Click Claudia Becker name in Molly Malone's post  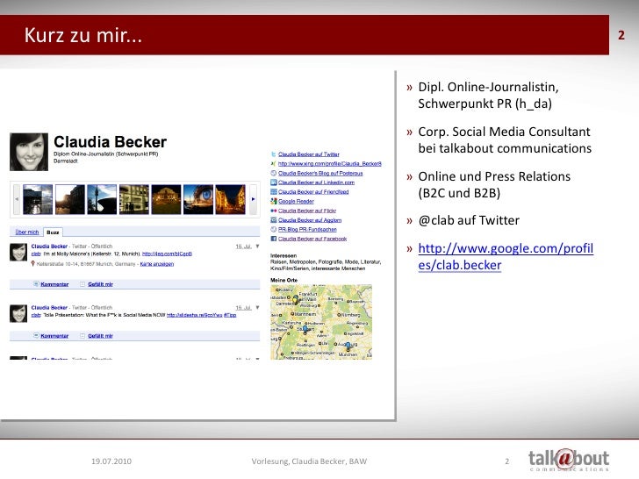pos(49,246)
